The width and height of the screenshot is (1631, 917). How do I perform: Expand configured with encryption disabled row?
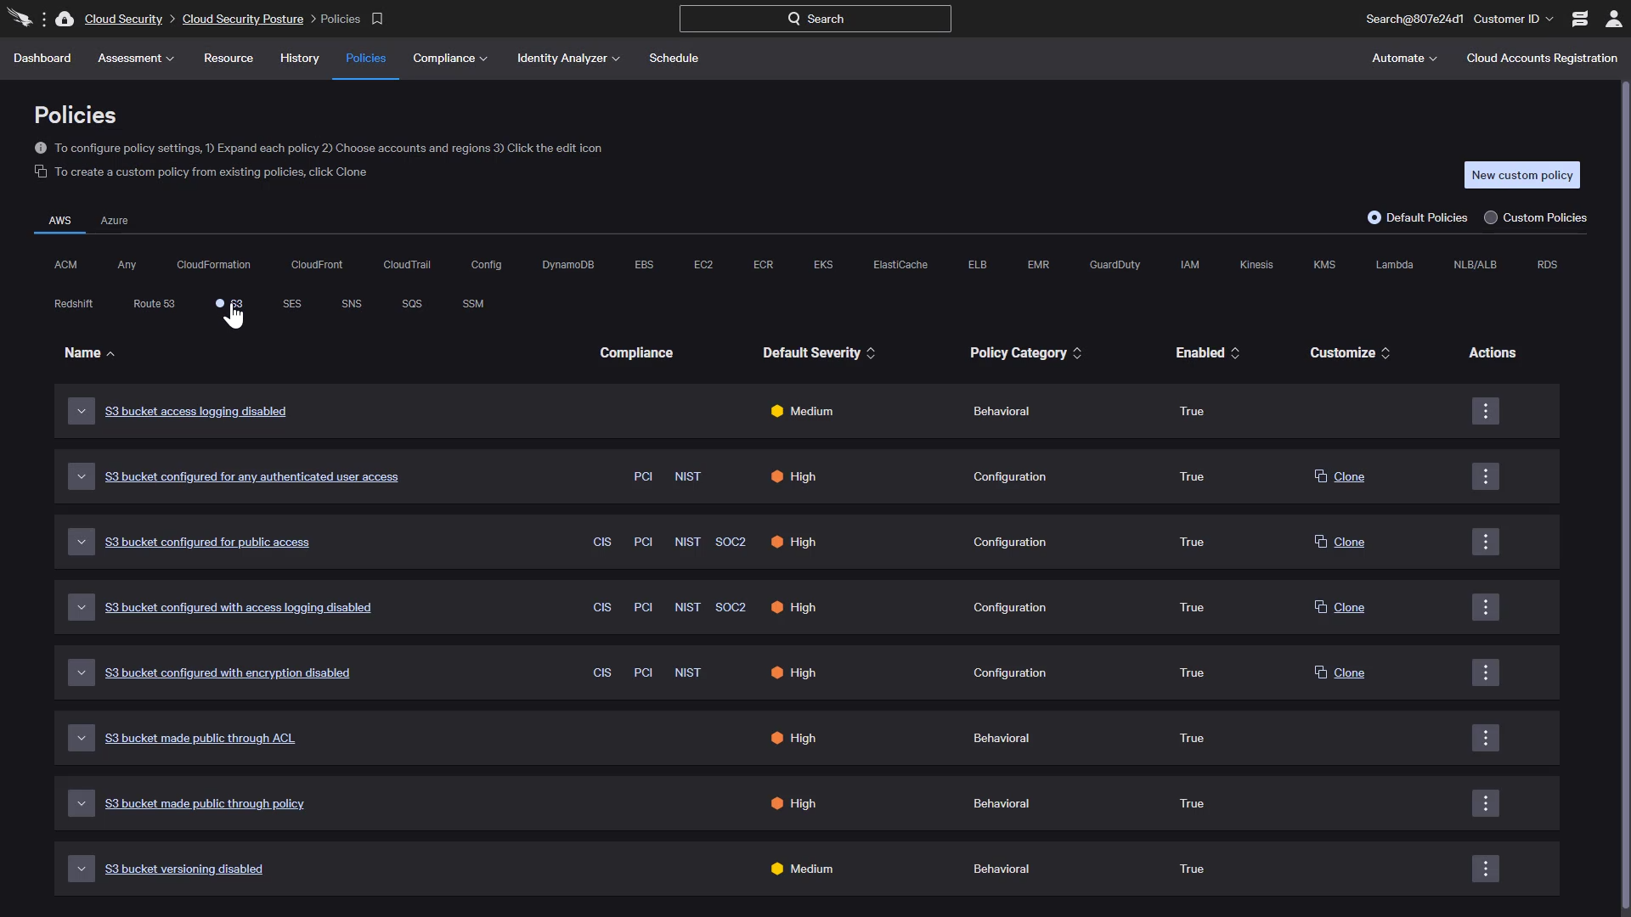82,672
